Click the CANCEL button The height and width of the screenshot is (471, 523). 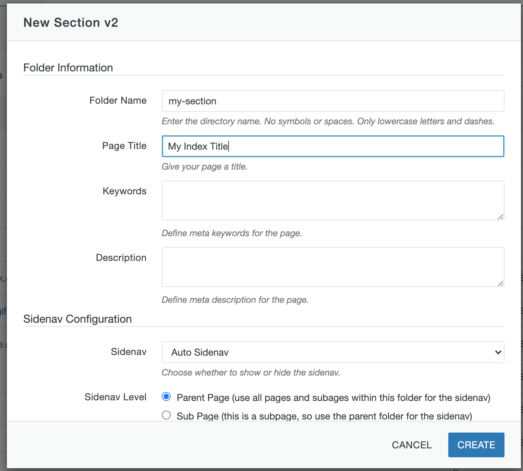click(x=412, y=445)
